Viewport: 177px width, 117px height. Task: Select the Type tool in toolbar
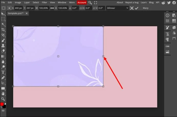point(3,72)
